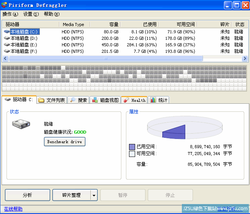Image resolution: width=250 pixels, height=214 pixels.
Task: Click the large hard disk icon in 状态 panel
Action: tap(21, 124)
